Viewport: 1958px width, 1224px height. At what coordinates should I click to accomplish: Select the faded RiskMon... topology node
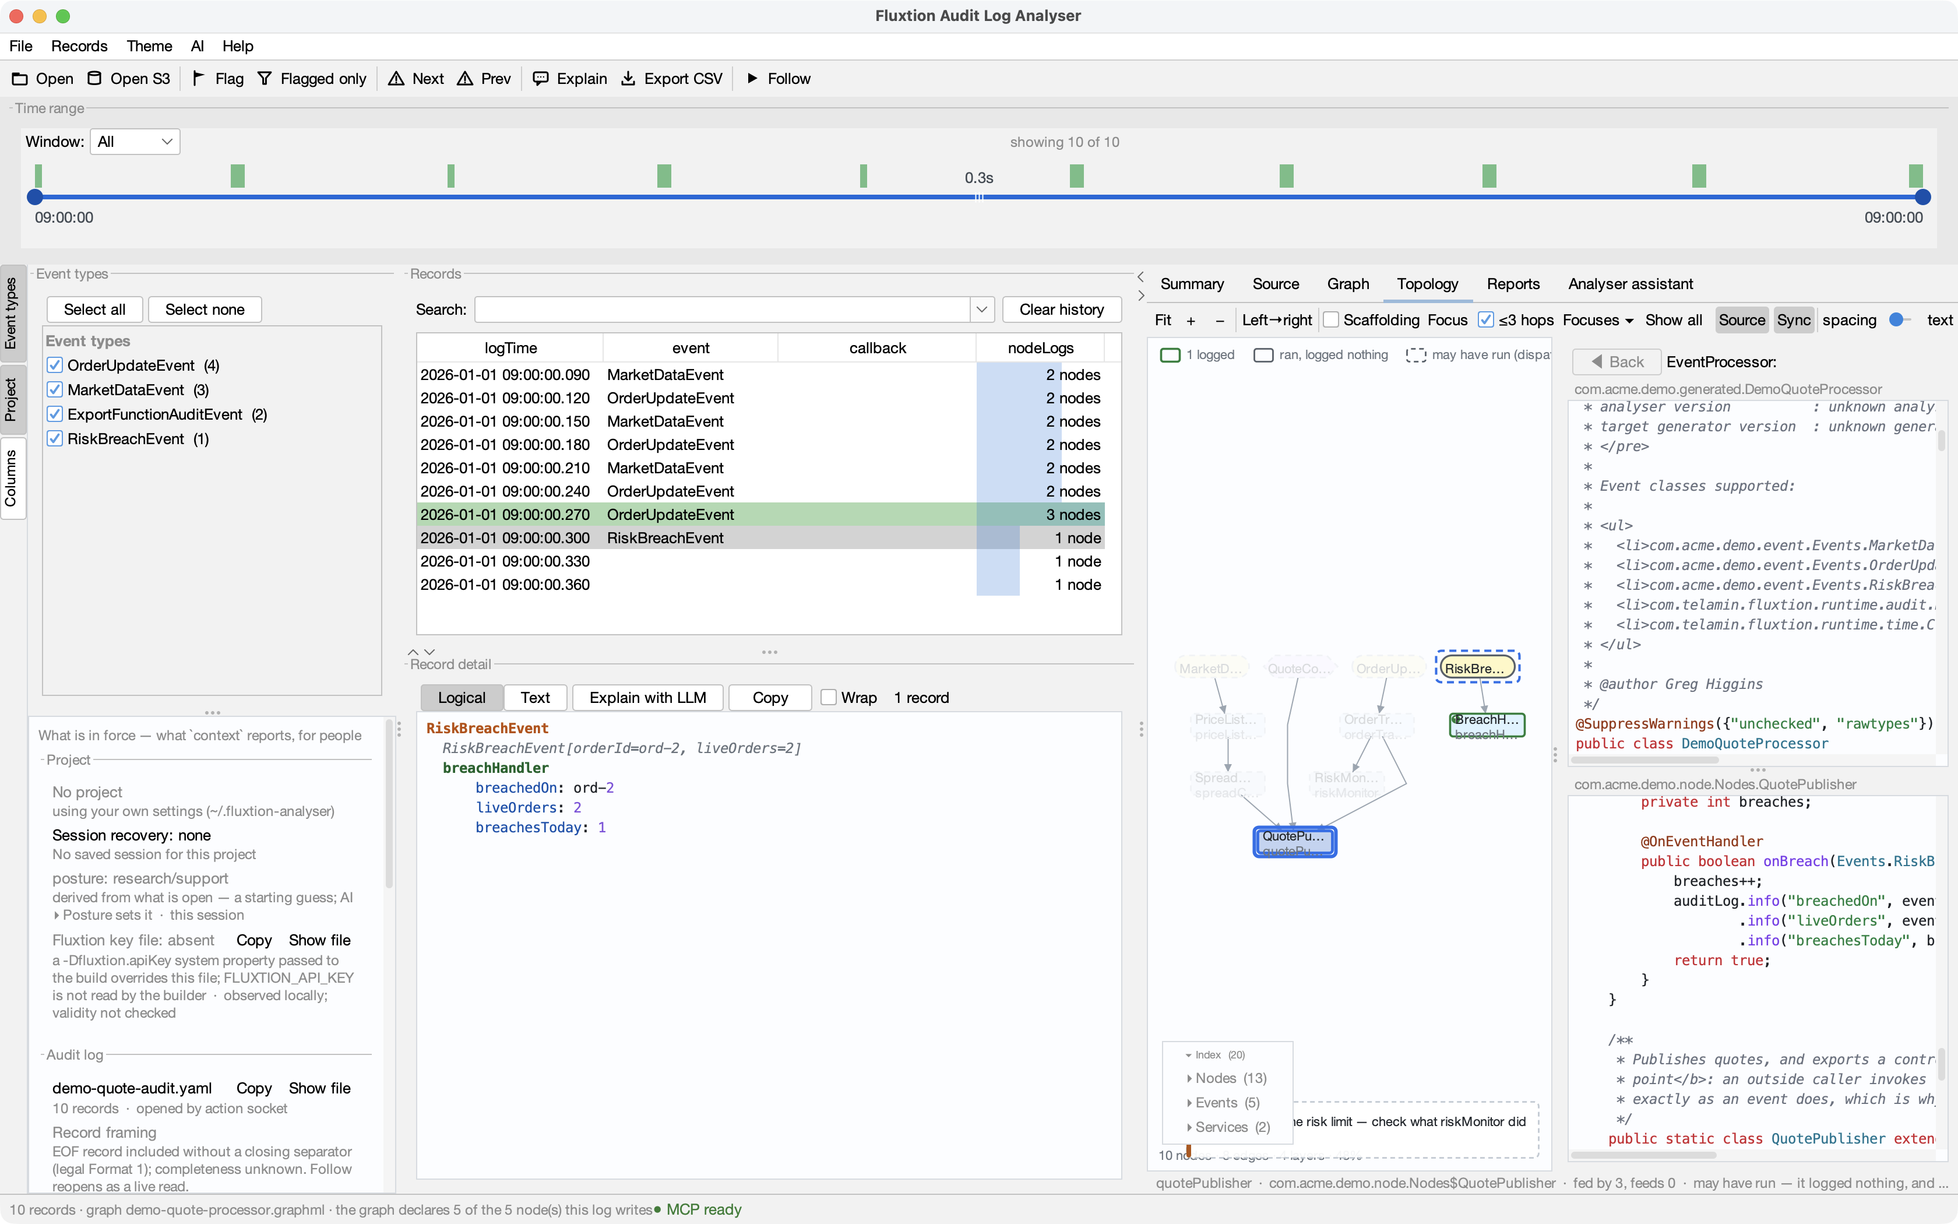click(x=1348, y=785)
